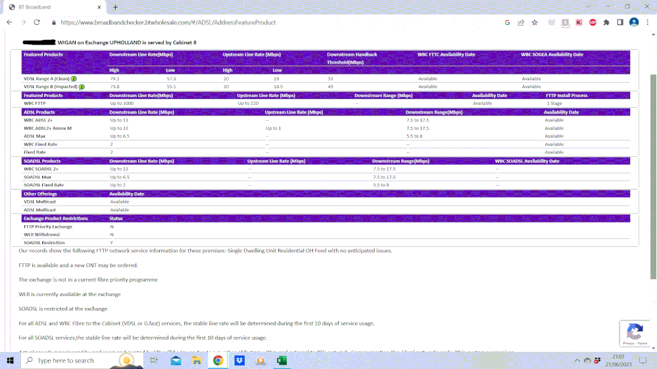Click the address bar URL field
The width and height of the screenshot is (657, 369).
263,22
